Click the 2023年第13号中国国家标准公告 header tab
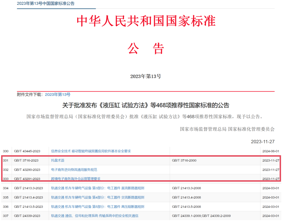The height and width of the screenshot is (223, 283). click(x=46, y=4)
